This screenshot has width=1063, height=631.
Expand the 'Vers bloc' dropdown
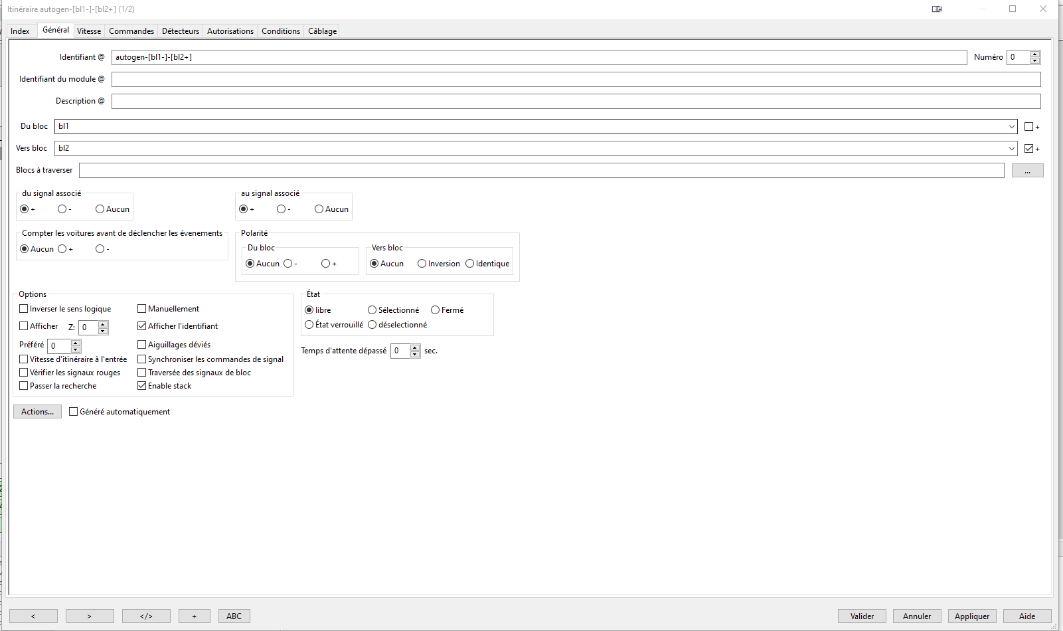1011,149
